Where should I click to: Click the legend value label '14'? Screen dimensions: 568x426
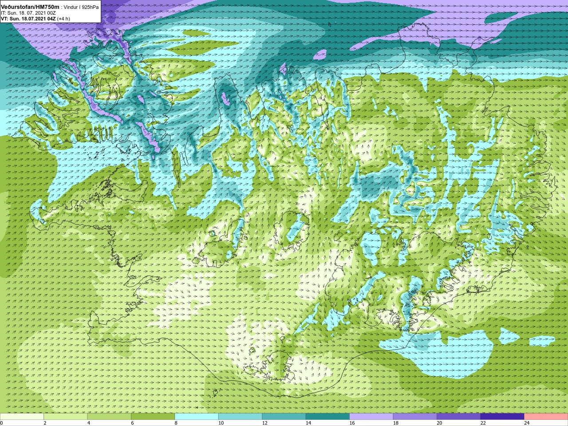coord(308,423)
